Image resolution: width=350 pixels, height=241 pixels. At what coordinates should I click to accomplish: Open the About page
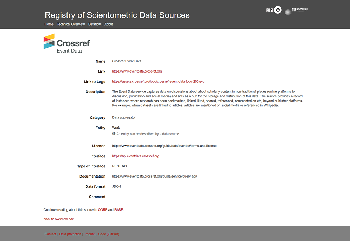(x=108, y=24)
